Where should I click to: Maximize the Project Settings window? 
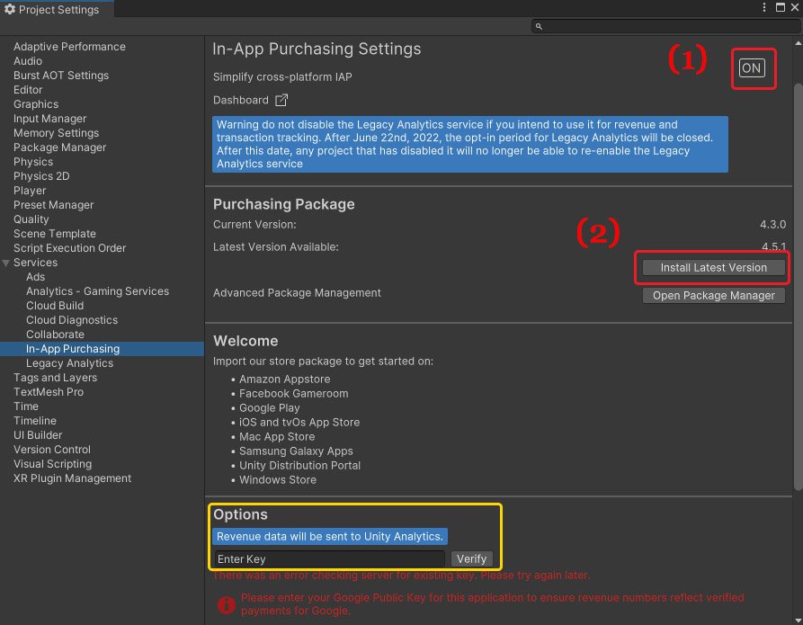(780, 9)
